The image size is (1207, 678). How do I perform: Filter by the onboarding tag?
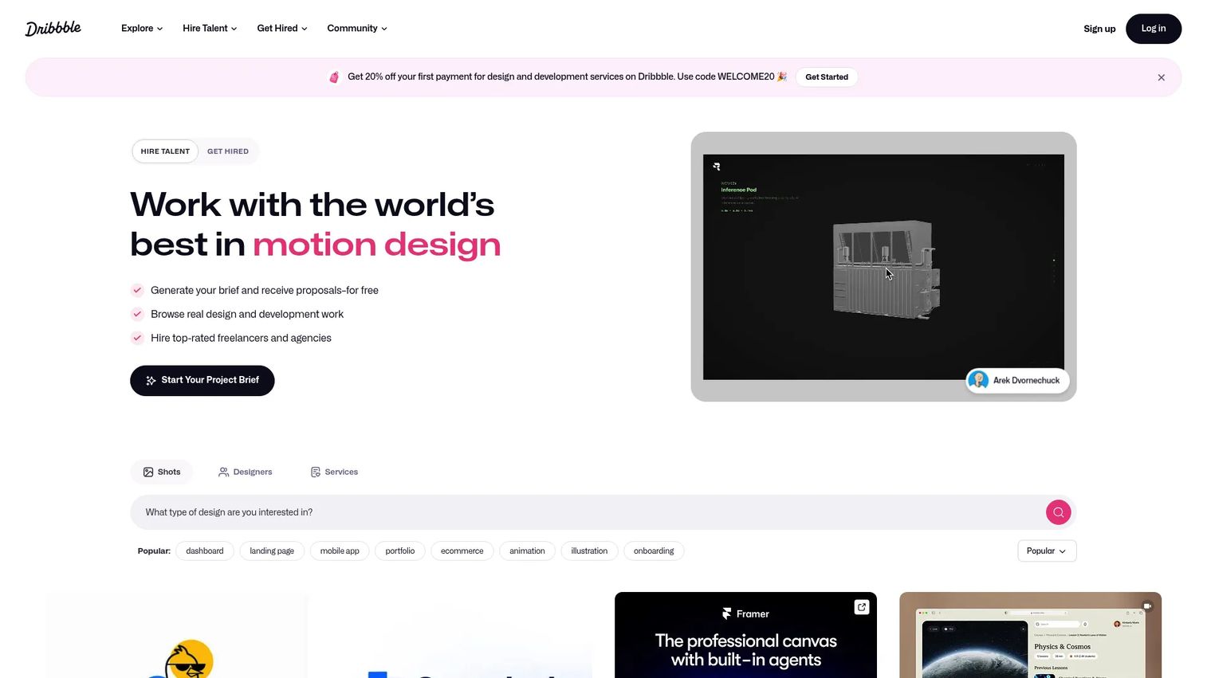click(654, 551)
